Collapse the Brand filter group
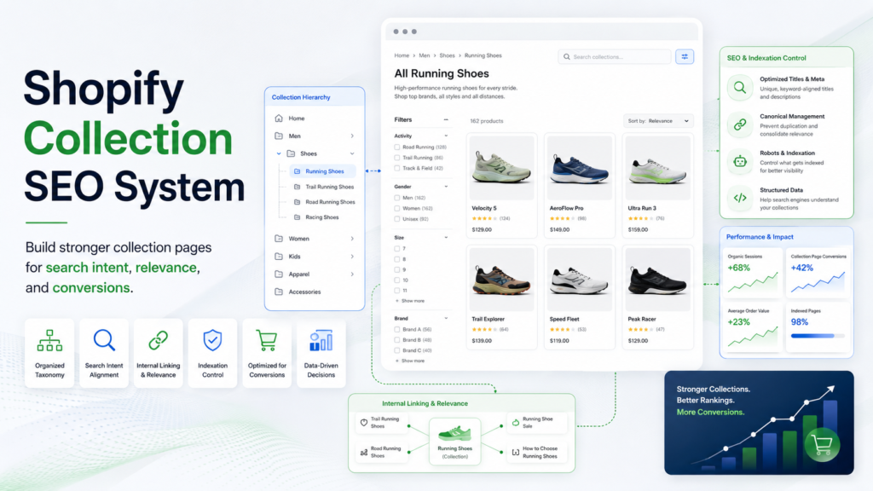The width and height of the screenshot is (873, 491). click(446, 319)
